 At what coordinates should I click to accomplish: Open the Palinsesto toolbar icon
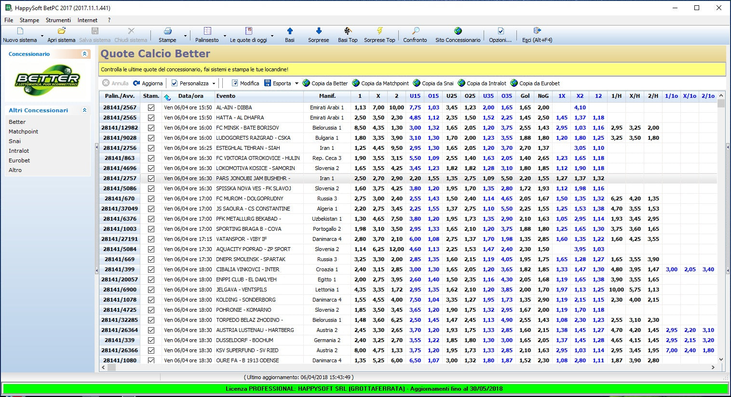(207, 31)
